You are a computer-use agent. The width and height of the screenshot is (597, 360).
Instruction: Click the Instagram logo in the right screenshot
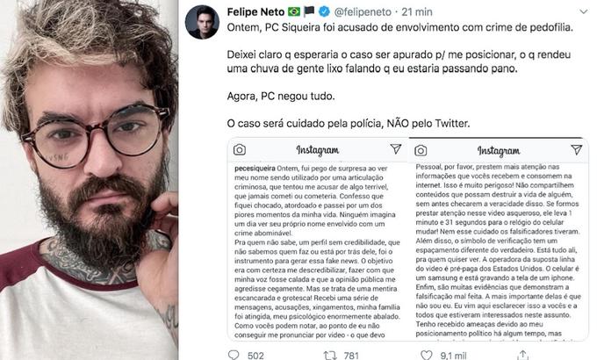[x=500, y=150]
